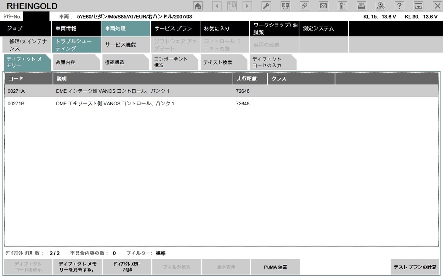Switch to サービス プラン tab
Viewport: 443px width, 277px height.
coord(175,28)
